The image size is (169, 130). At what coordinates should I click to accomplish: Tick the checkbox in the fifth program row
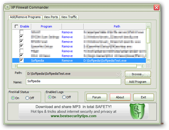[21, 51]
